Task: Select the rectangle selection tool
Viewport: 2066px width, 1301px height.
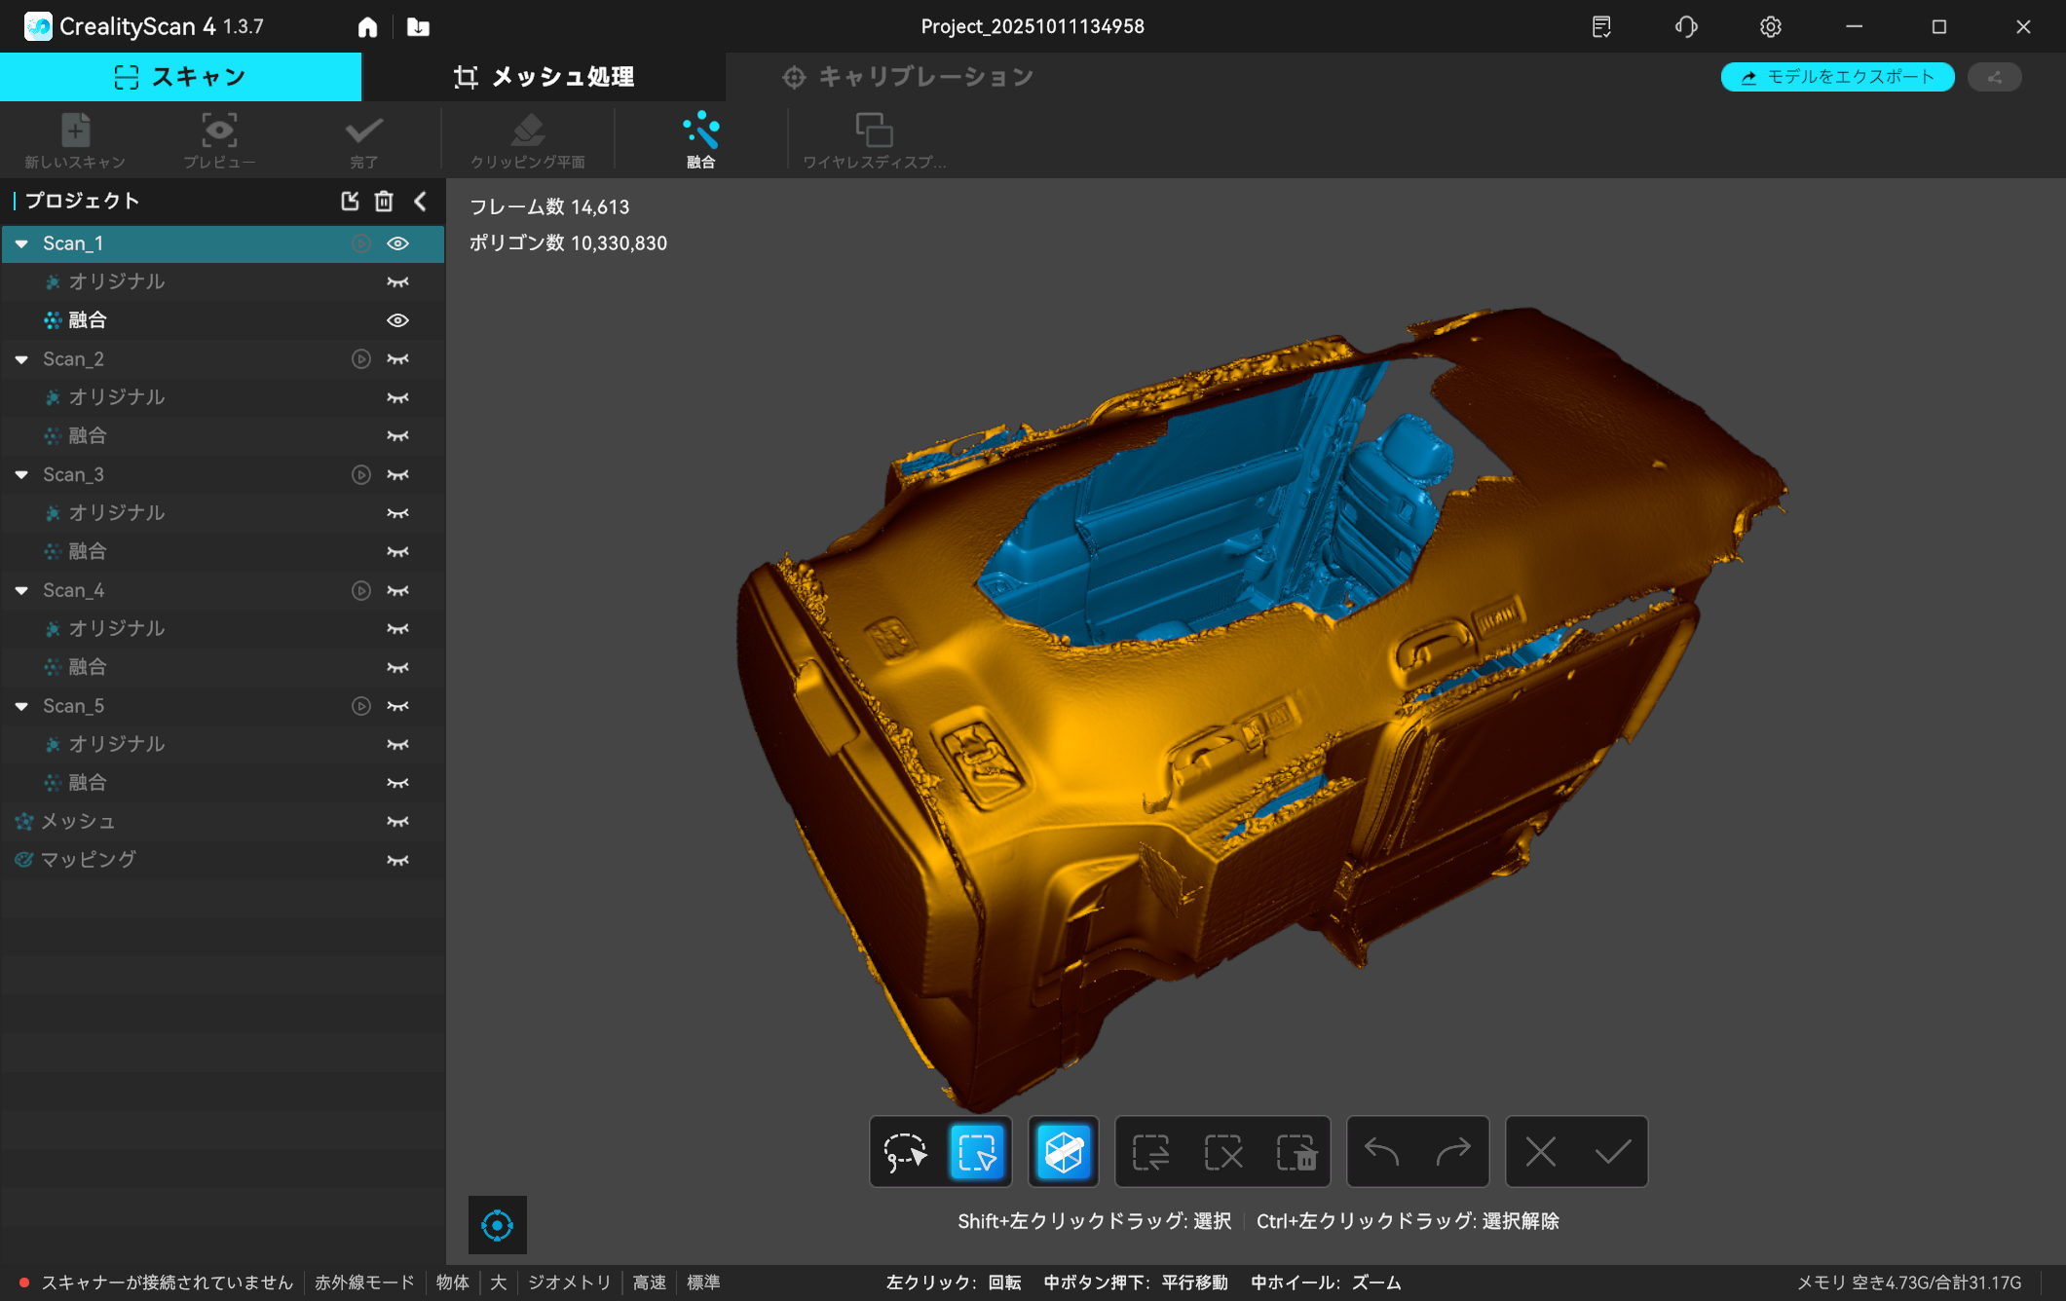Action: [977, 1153]
